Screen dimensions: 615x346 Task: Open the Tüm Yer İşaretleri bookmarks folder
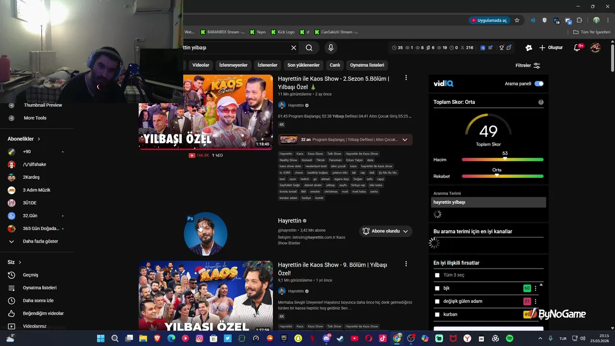point(591,32)
